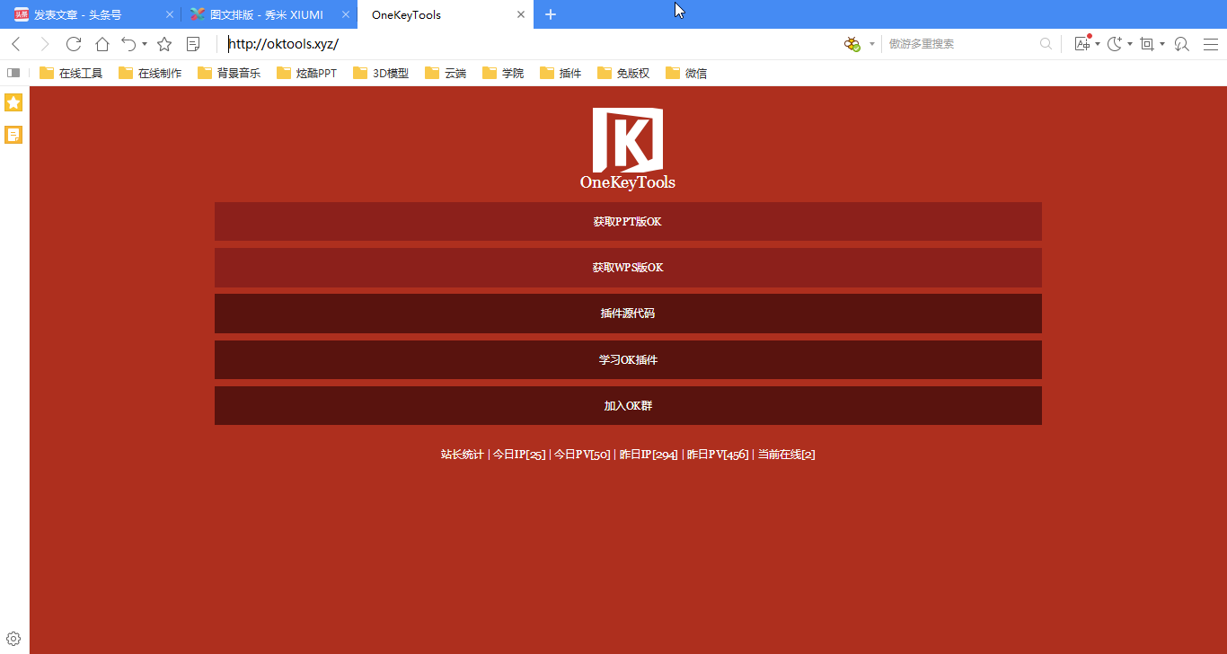Click the screenshot crop icon
Image resolution: width=1227 pixels, height=654 pixels.
1147,44
